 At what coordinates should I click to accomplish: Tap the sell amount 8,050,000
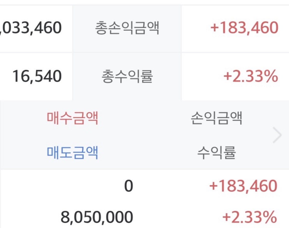point(97,217)
